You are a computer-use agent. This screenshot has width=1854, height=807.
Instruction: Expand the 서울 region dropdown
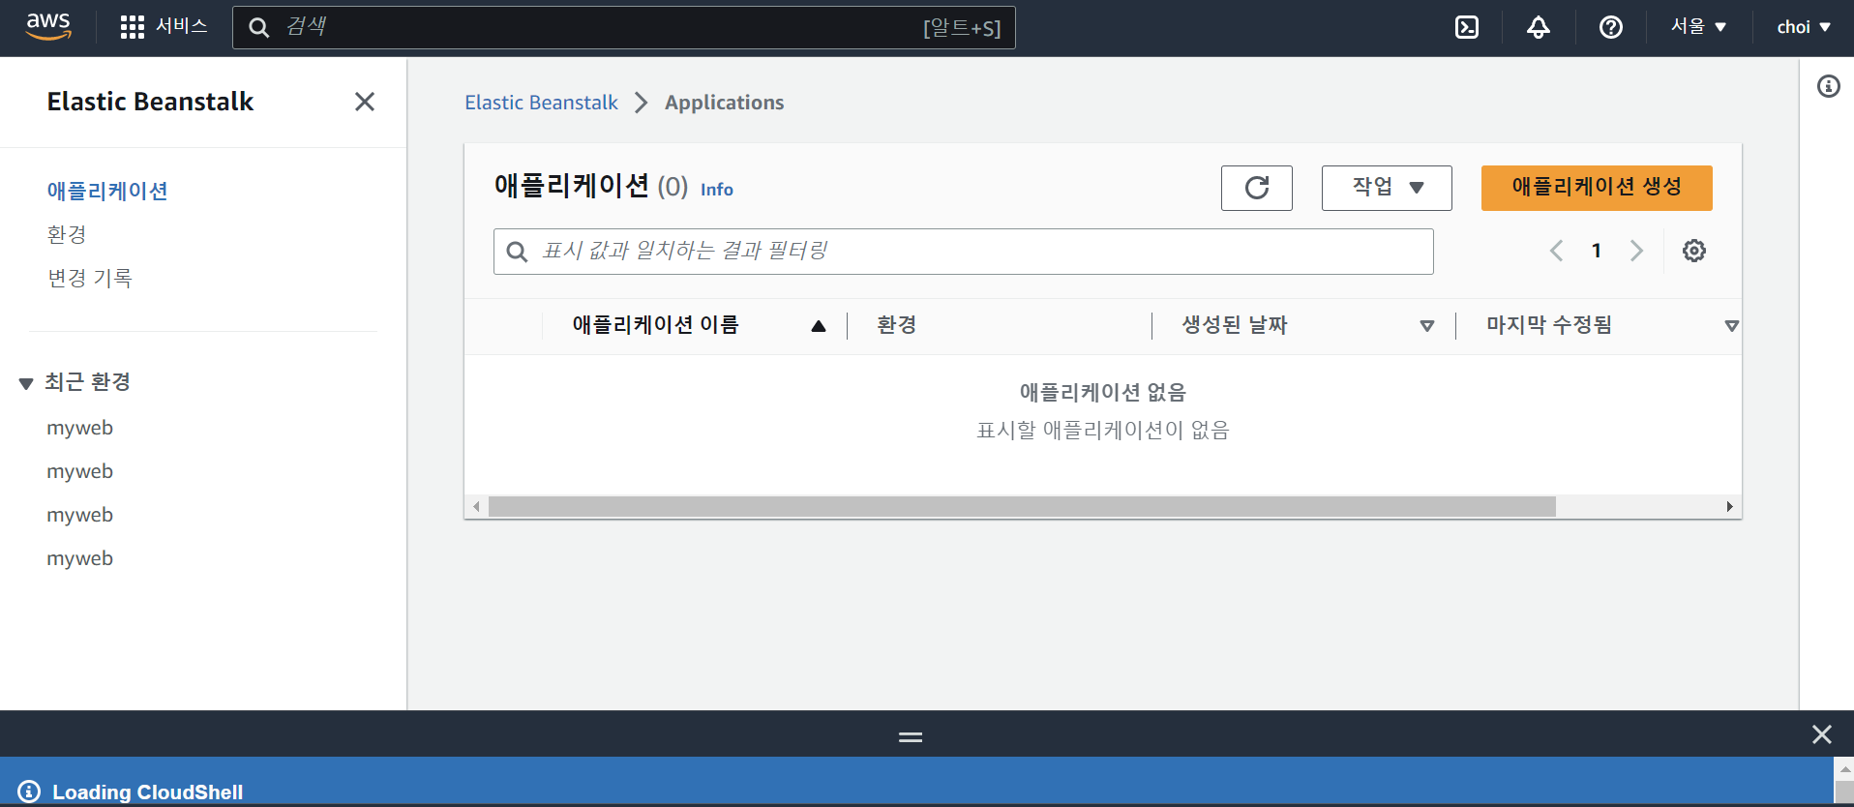click(1698, 27)
